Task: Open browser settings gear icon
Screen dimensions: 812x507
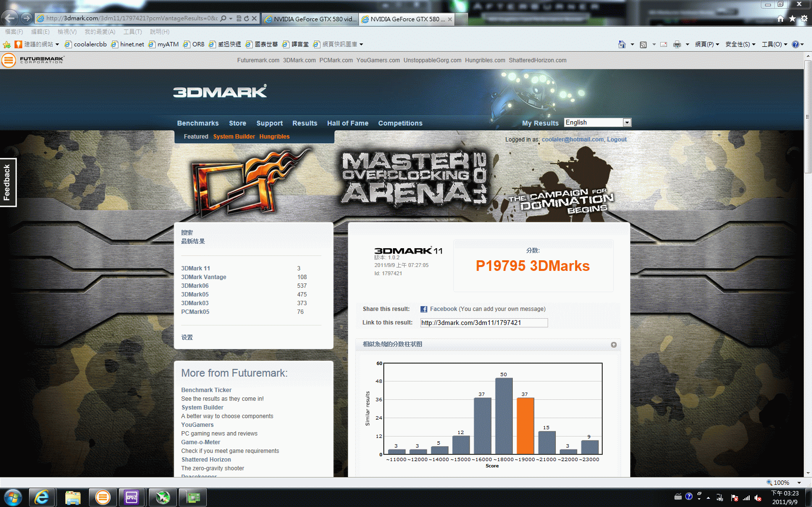Action: [x=804, y=18]
